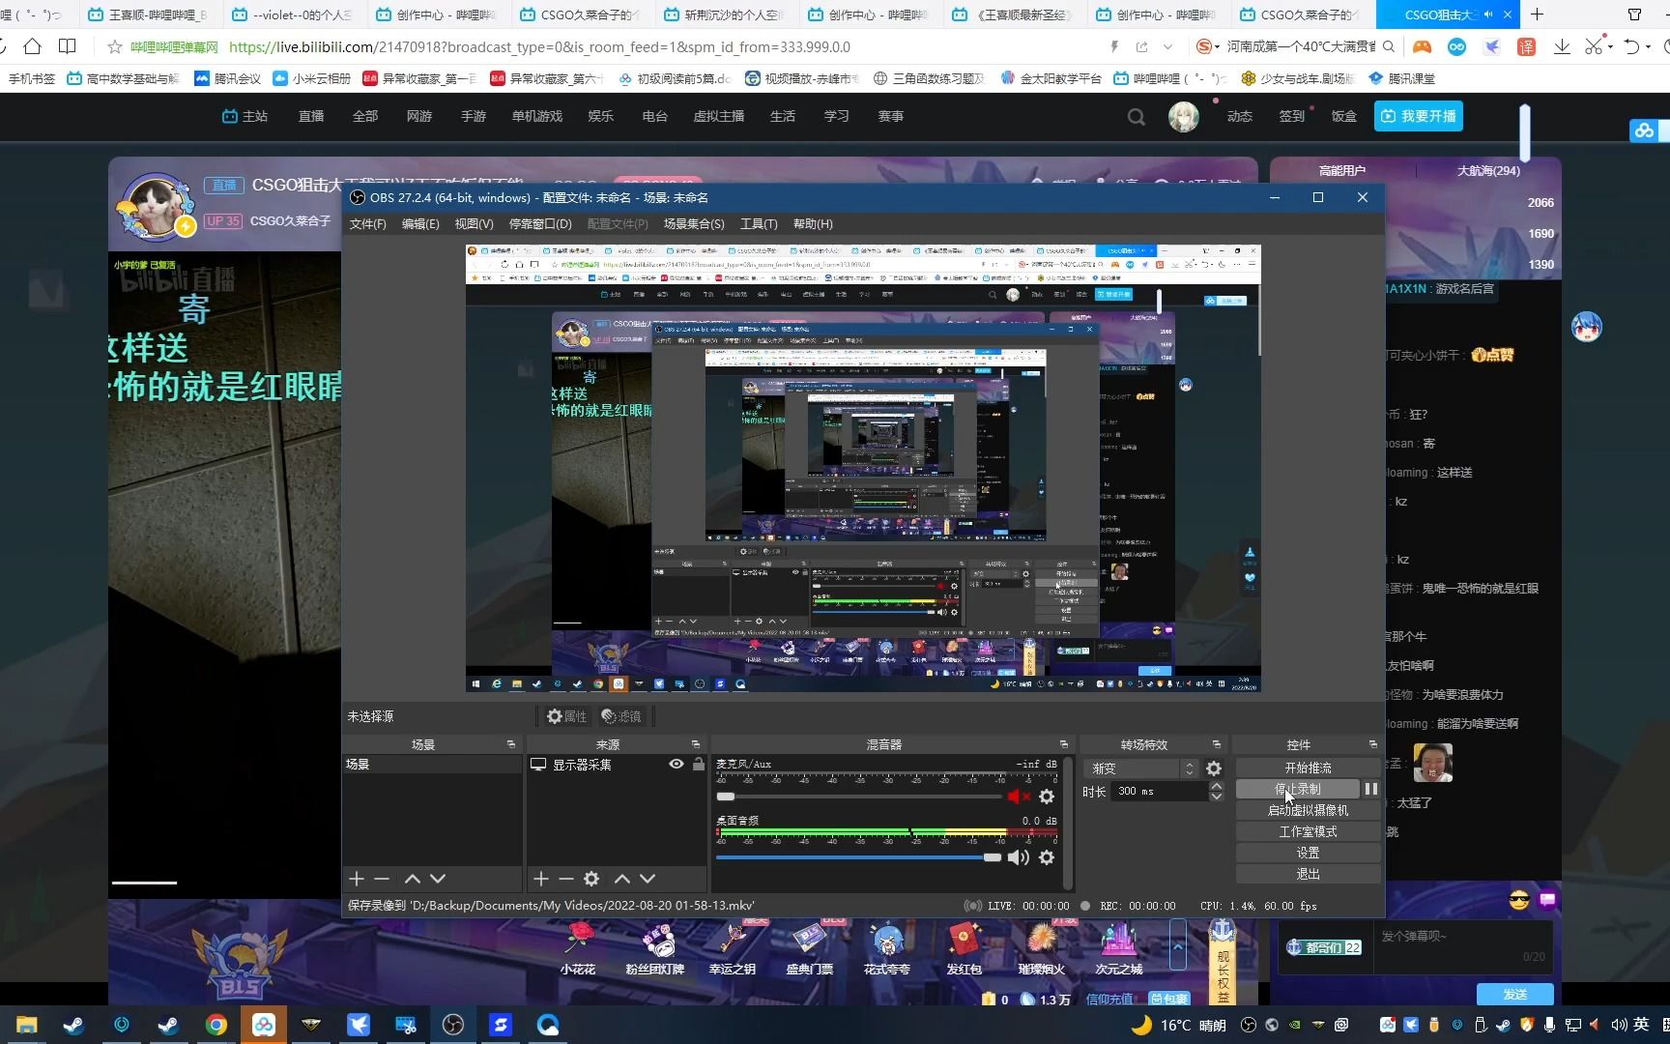Click 发送 button to send danmaku
Viewport: 1670px width, 1044px height.
coord(1514,994)
